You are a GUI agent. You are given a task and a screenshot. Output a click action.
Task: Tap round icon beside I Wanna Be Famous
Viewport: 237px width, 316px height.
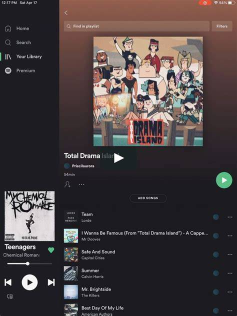pyautogui.click(x=216, y=236)
